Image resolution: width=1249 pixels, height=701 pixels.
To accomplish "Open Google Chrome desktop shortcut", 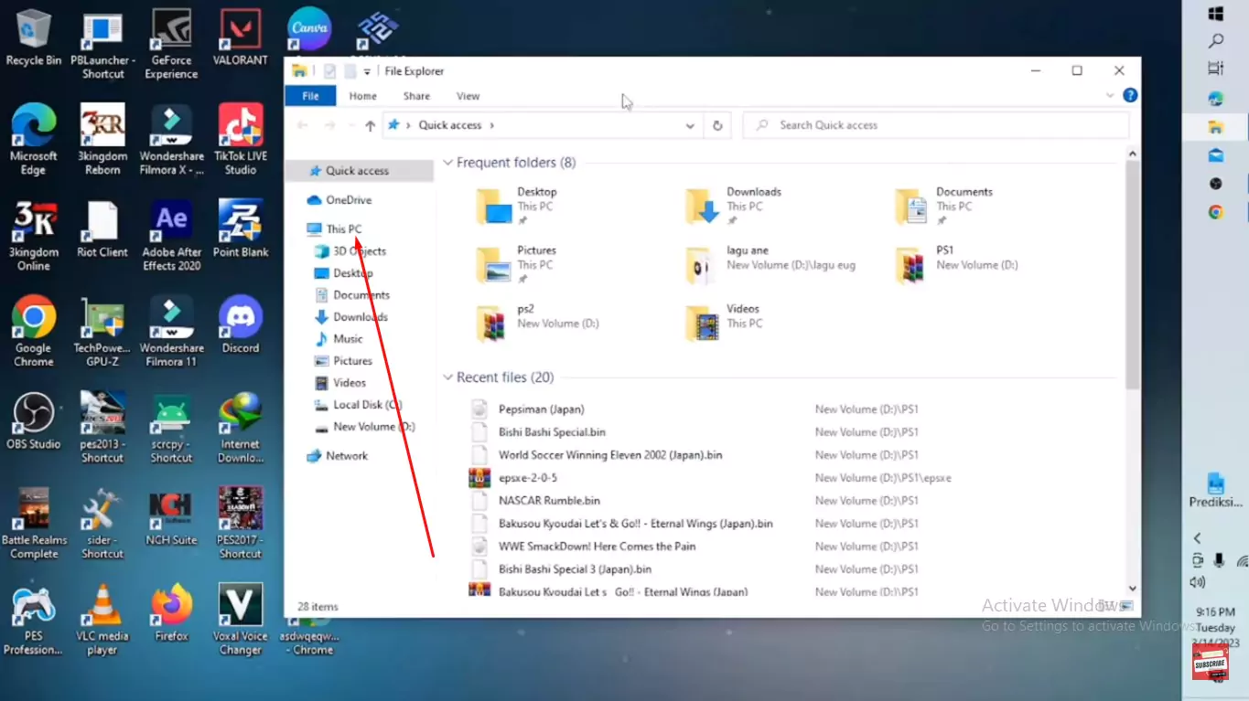I will point(34,332).
